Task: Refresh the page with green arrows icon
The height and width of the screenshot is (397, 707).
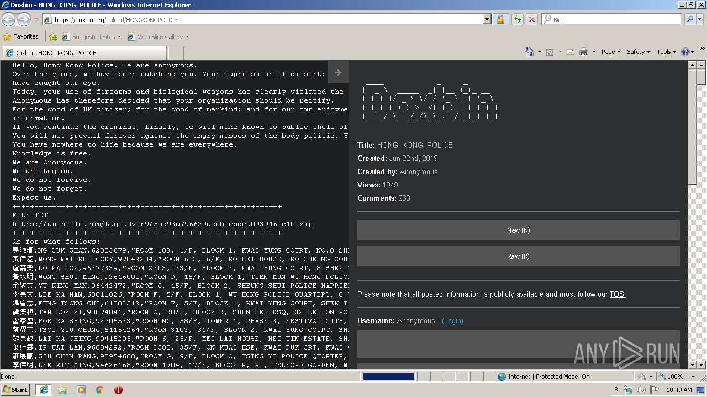Action: (x=517, y=19)
